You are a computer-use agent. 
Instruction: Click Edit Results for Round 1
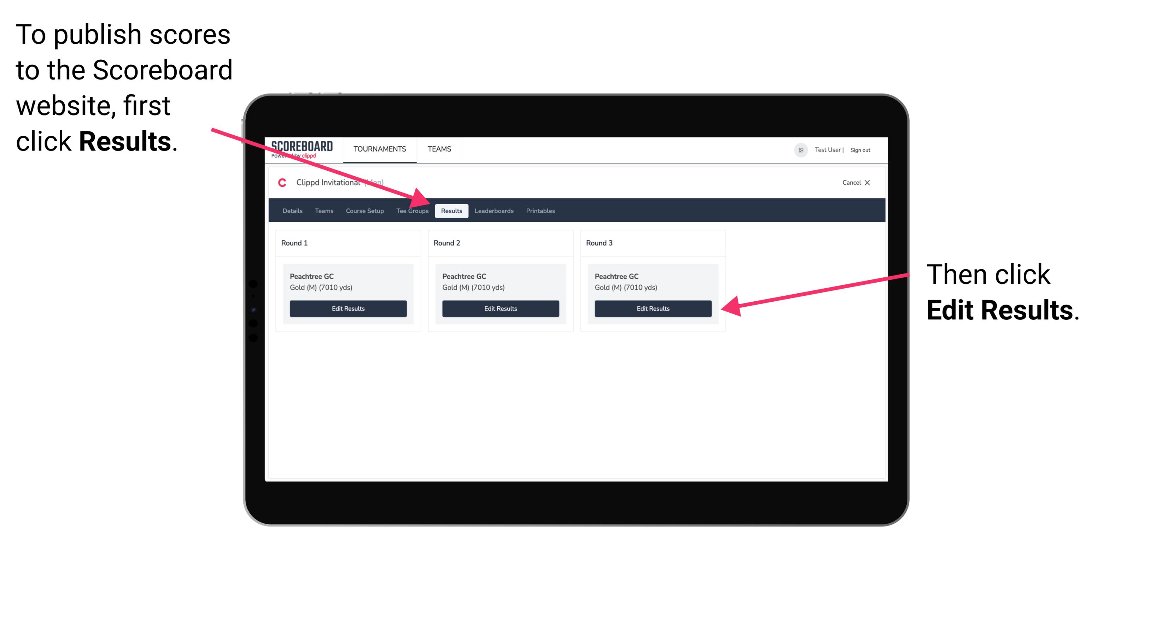[x=349, y=309]
